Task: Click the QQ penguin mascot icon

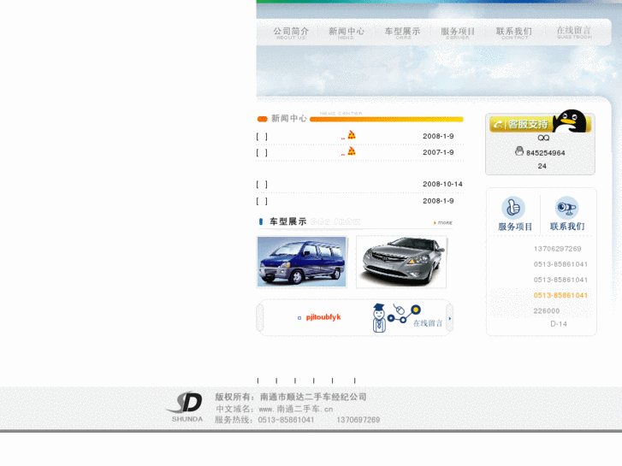Action: coord(570,121)
